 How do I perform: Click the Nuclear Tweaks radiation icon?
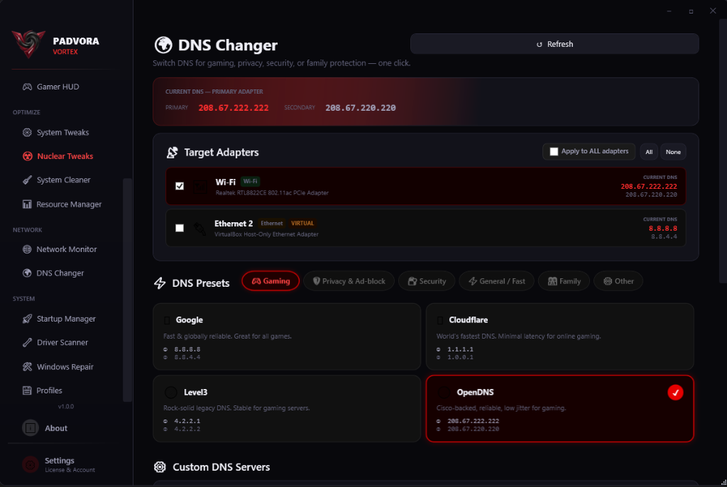(x=28, y=156)
